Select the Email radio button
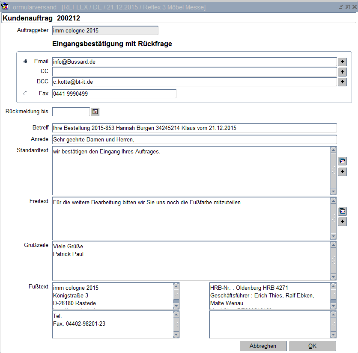 pos(25,62)
